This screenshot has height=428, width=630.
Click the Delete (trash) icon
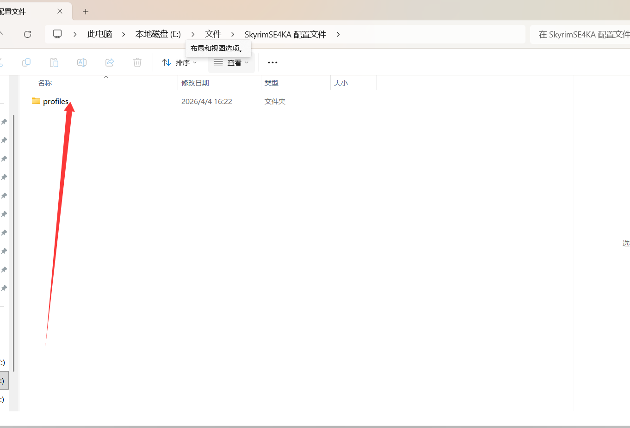(x=137, y=62)
